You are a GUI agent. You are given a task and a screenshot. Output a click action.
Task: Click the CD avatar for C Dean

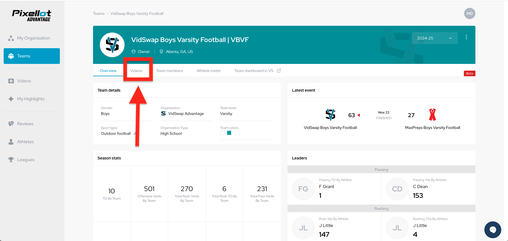point(397,189)
